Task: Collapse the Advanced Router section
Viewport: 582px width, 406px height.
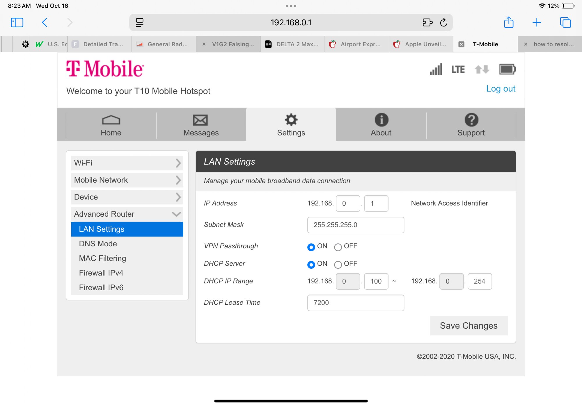Action: pos(127,214)
